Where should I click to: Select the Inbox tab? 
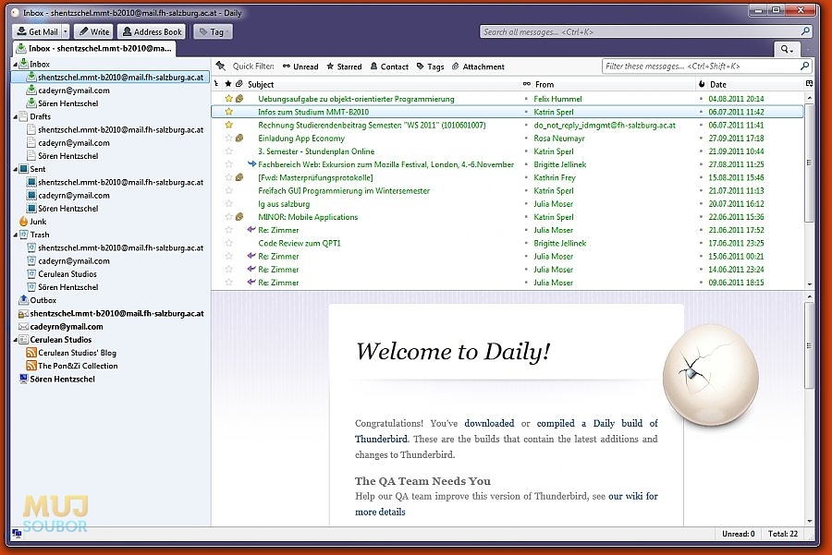95,48
